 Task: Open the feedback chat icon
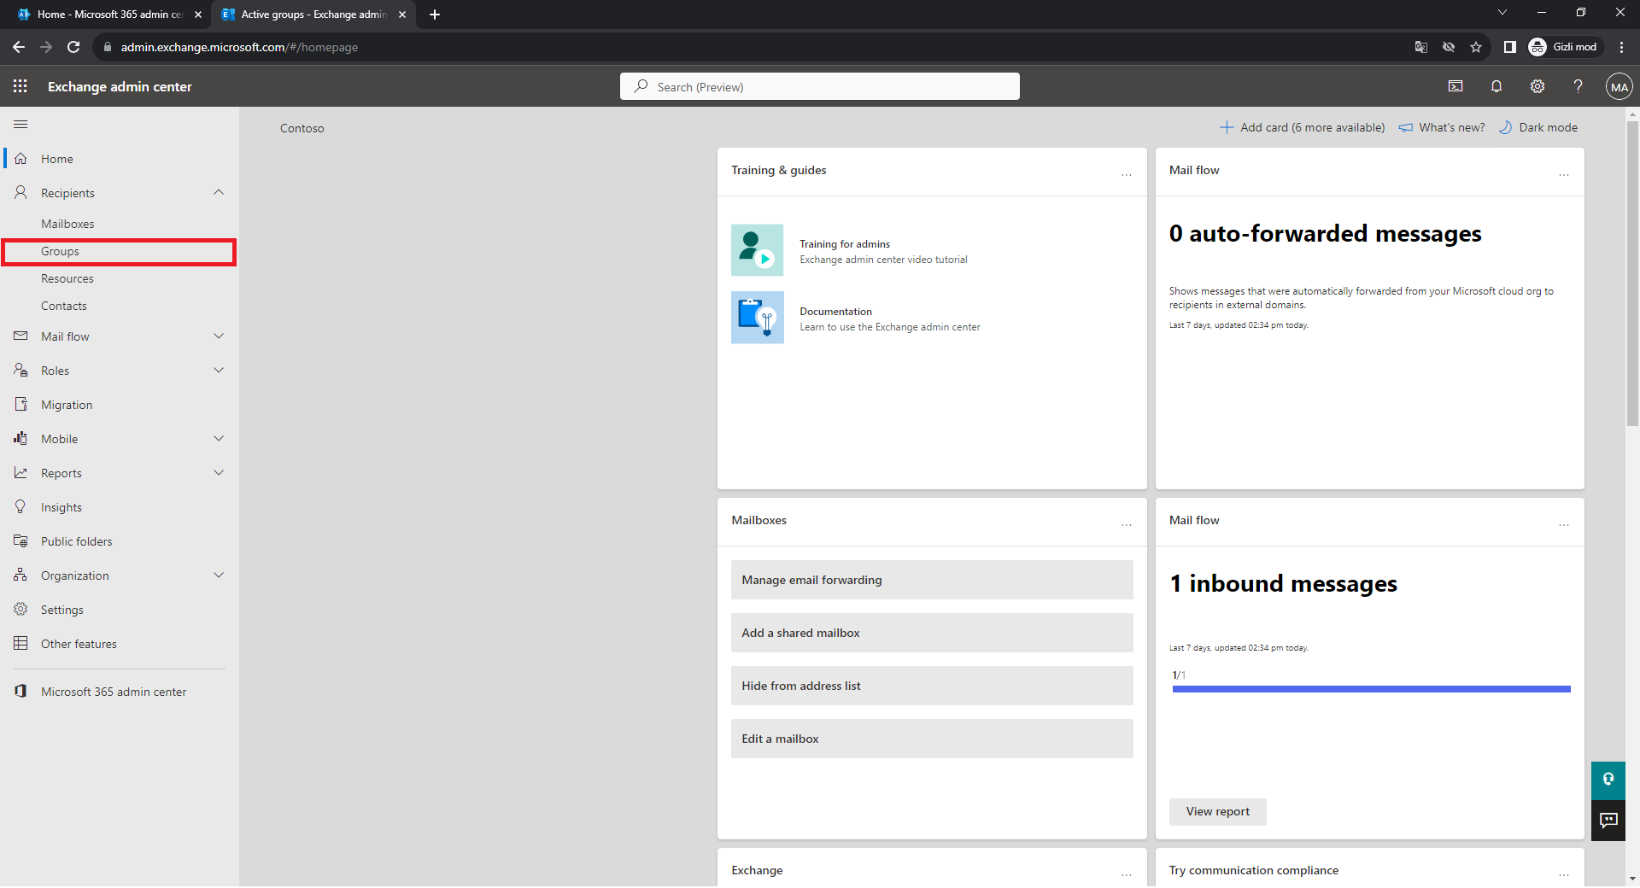(x=1608, y=821)
